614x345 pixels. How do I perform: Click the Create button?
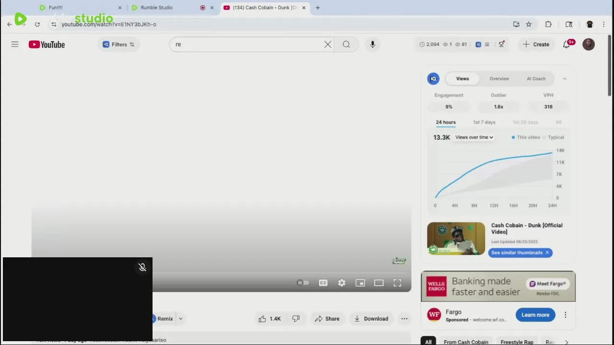536,45
